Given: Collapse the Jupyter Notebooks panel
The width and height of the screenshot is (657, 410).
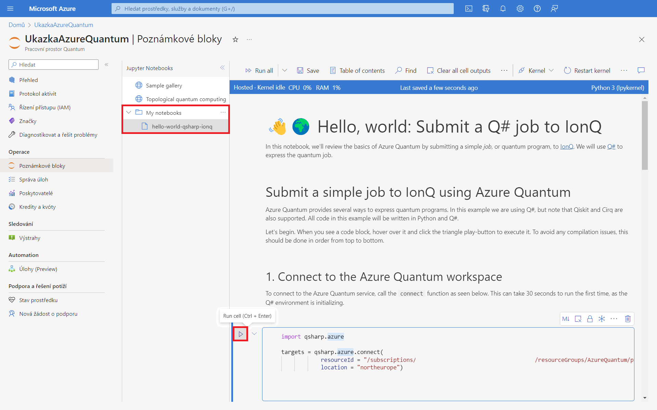Looking at the screenshot, I should click(222, 68).
